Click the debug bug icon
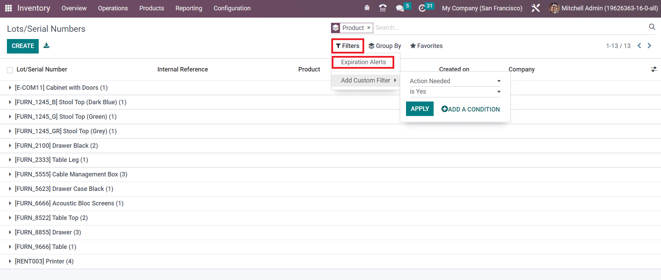 [367, 8]
